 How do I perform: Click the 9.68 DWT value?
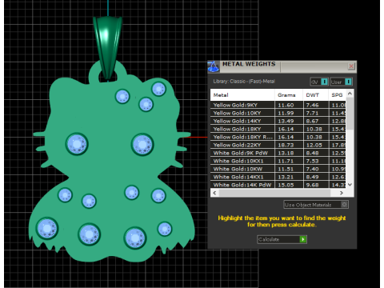pos(312,185)
